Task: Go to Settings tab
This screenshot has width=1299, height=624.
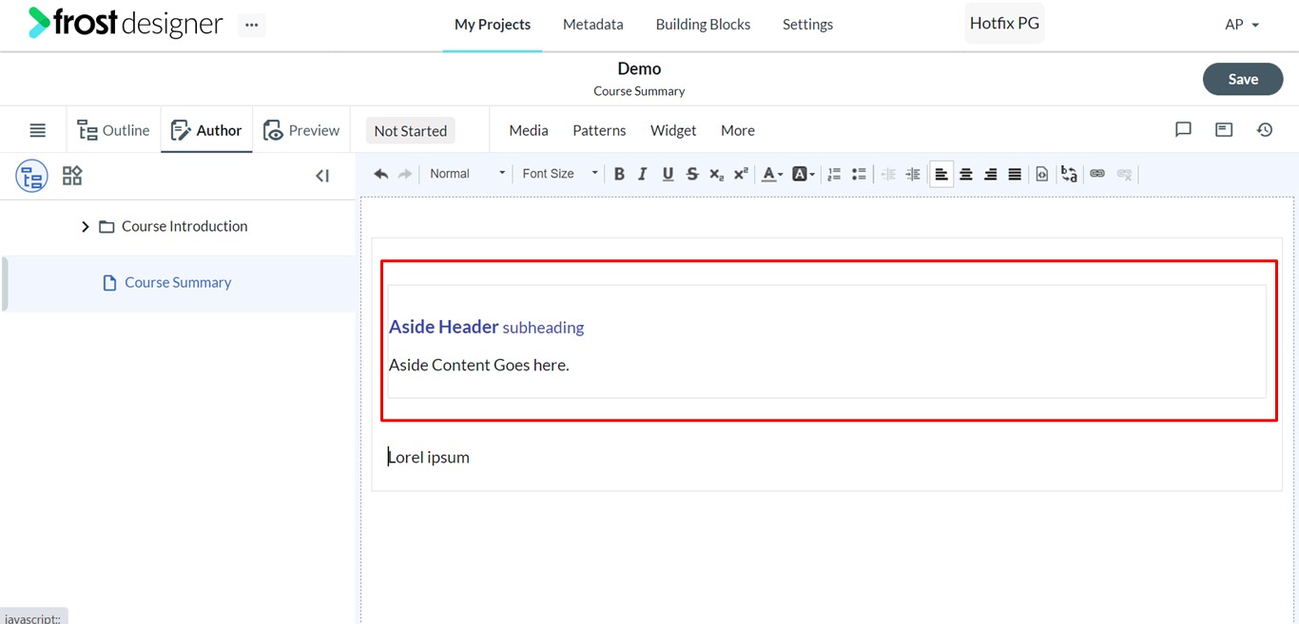Action: (807, 25)
